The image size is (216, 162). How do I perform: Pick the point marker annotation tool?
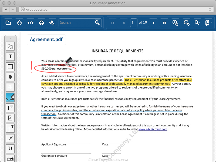(10, 77)
